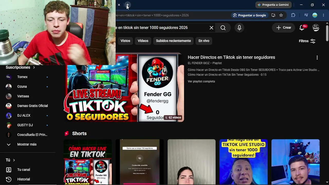Open the Chrome profile avatar

[315, 15]
